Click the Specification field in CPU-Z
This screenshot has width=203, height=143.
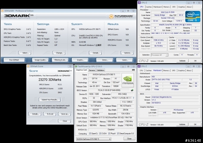(x=175, y=25)
